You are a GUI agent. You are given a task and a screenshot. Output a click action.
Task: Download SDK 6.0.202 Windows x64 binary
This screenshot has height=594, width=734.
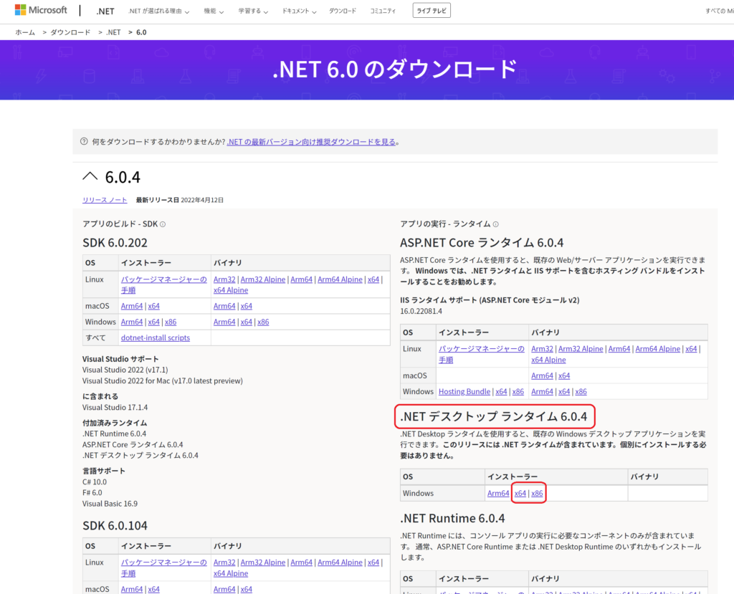(247, 322)
